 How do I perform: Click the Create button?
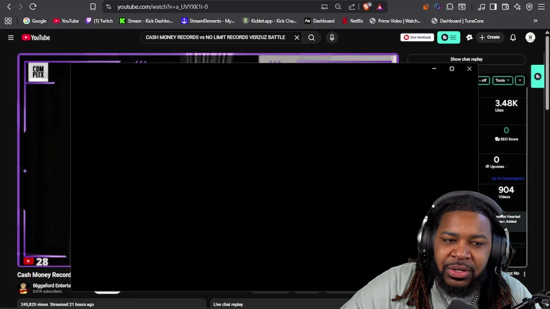pos(489,37)
